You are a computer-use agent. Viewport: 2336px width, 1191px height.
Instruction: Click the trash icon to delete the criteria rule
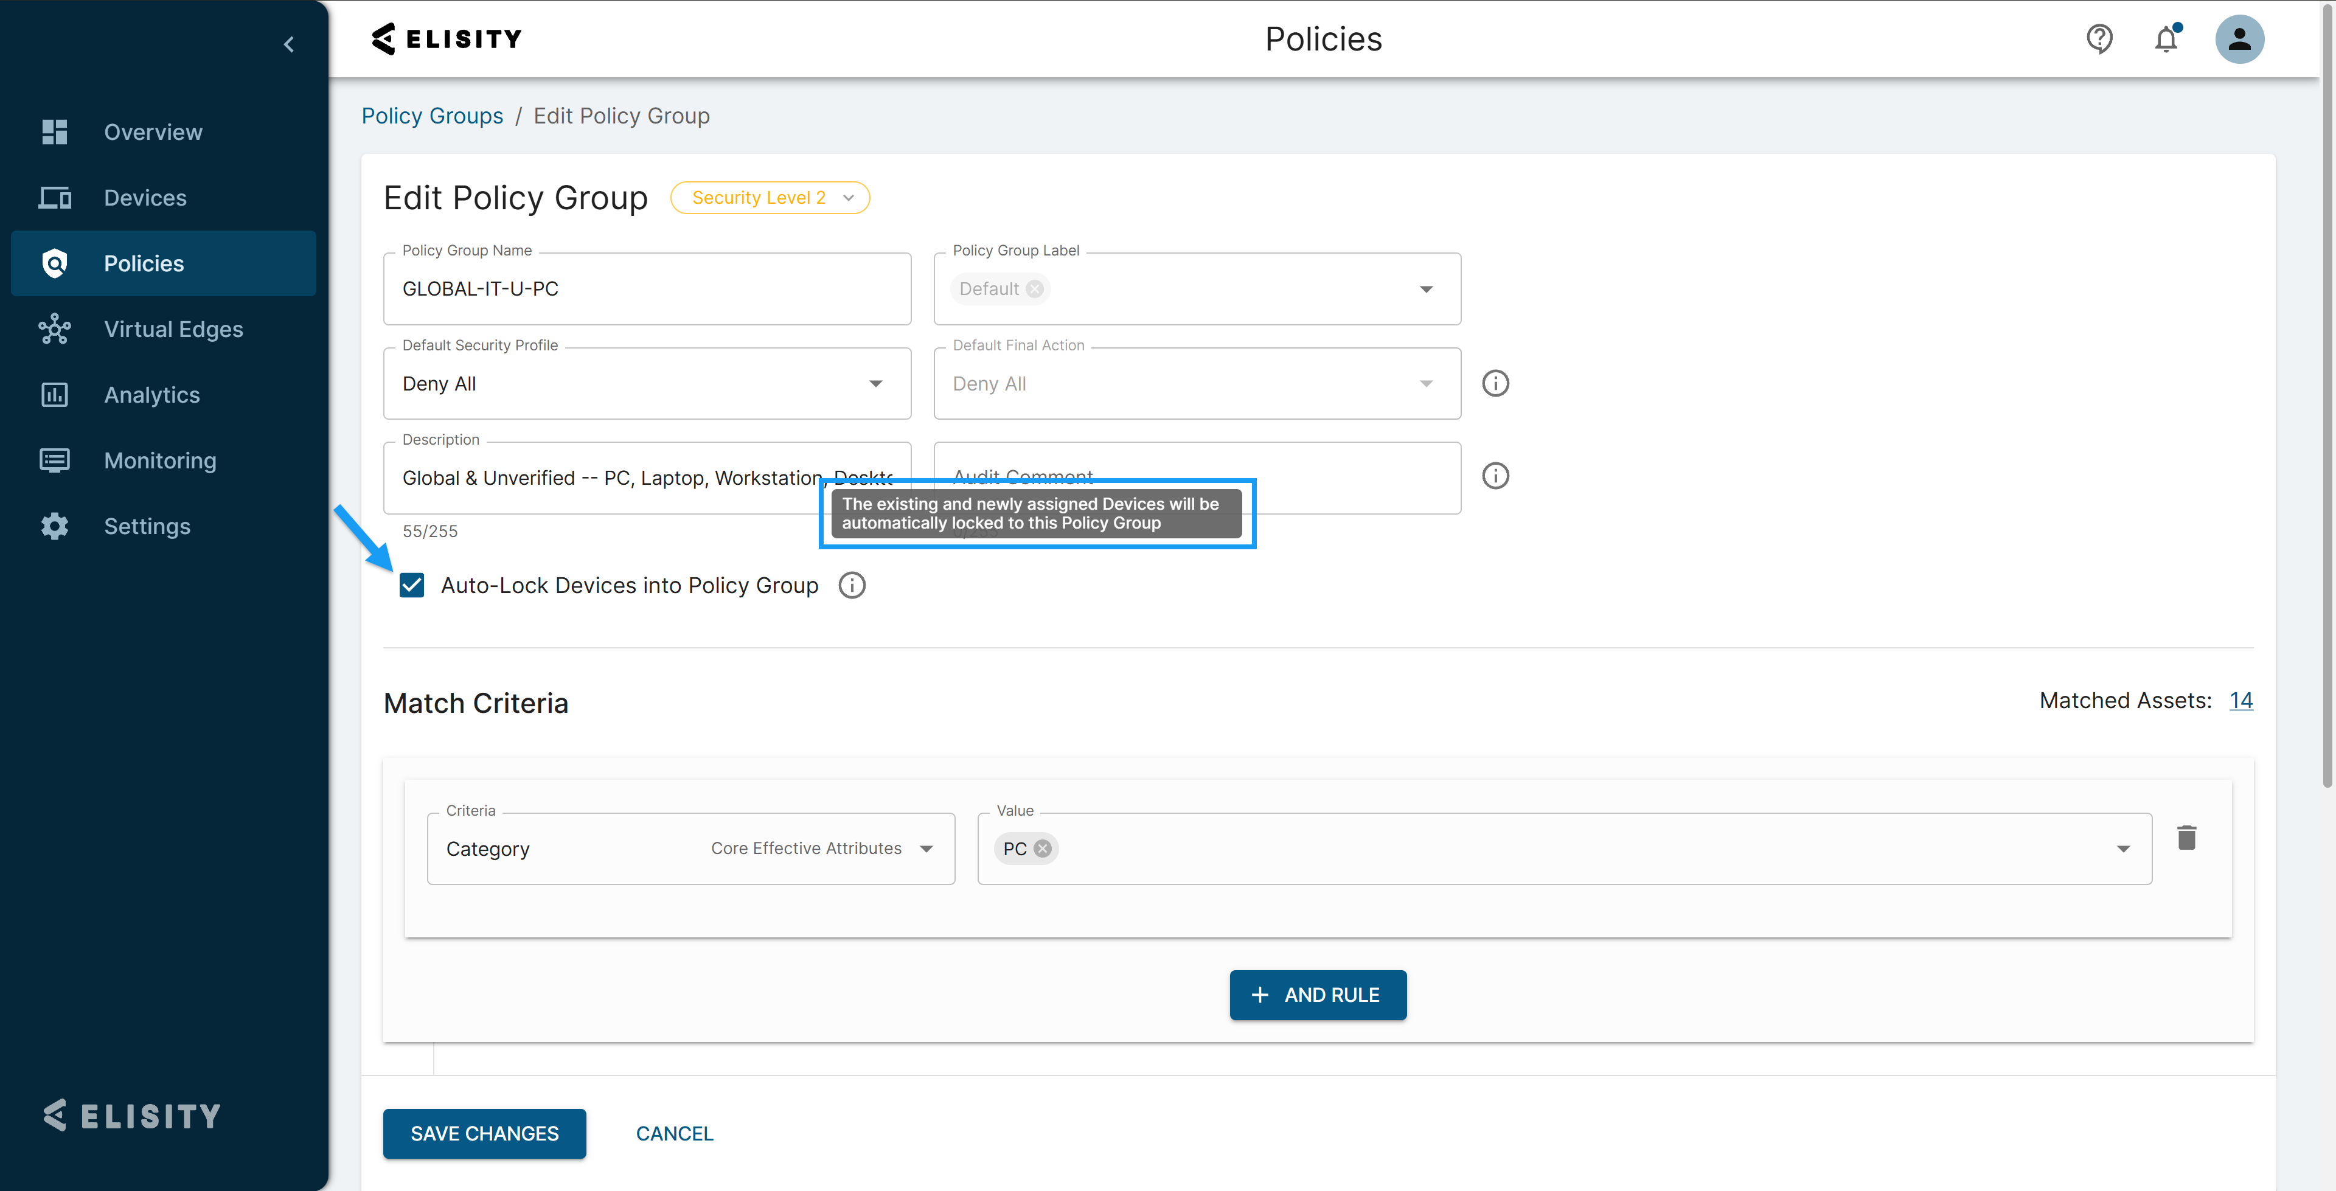[x=2186, y=837]
